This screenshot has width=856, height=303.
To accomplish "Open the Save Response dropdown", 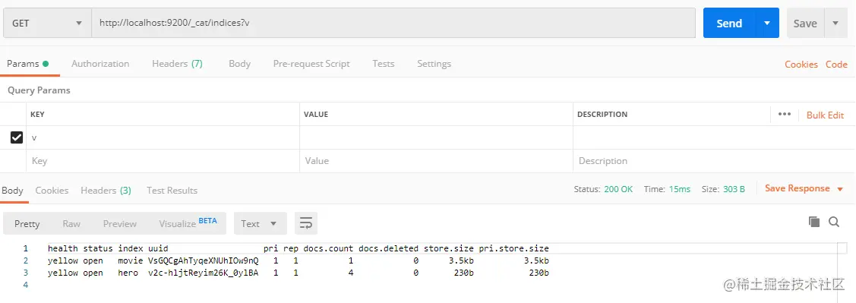I will tap(804, 188).
